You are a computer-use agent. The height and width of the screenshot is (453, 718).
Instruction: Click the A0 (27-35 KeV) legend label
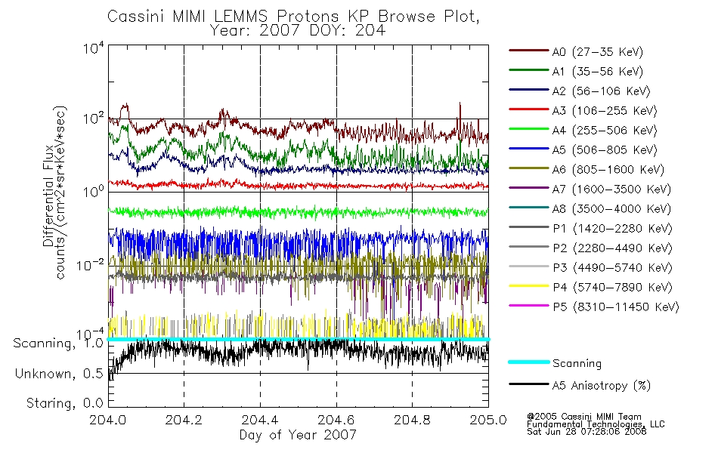point(598,52)
